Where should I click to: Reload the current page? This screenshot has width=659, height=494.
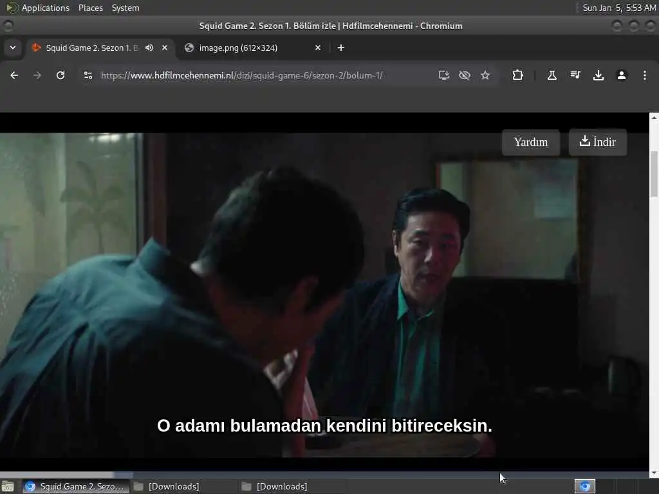(60, 75)
